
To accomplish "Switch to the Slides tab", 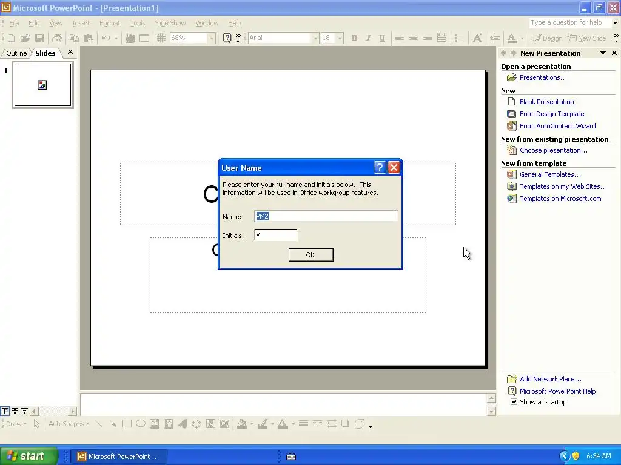I will [45, 53].
